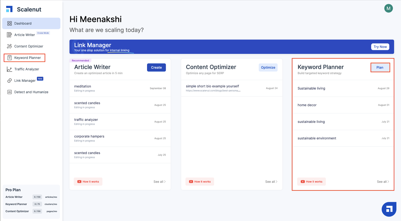Click How it works under Content Optimizer
The image size is (401, 221).
click(200, 181)
